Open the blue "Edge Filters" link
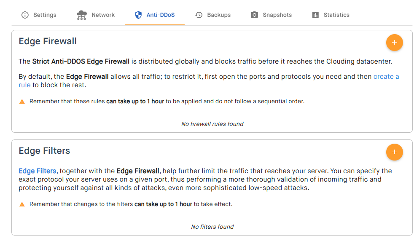Viewport: 414px width, 241px height. 38,171
